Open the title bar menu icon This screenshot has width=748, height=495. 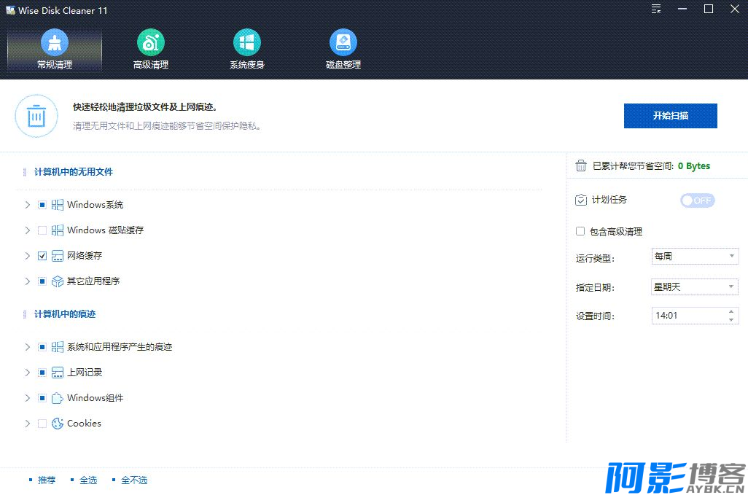656,9
